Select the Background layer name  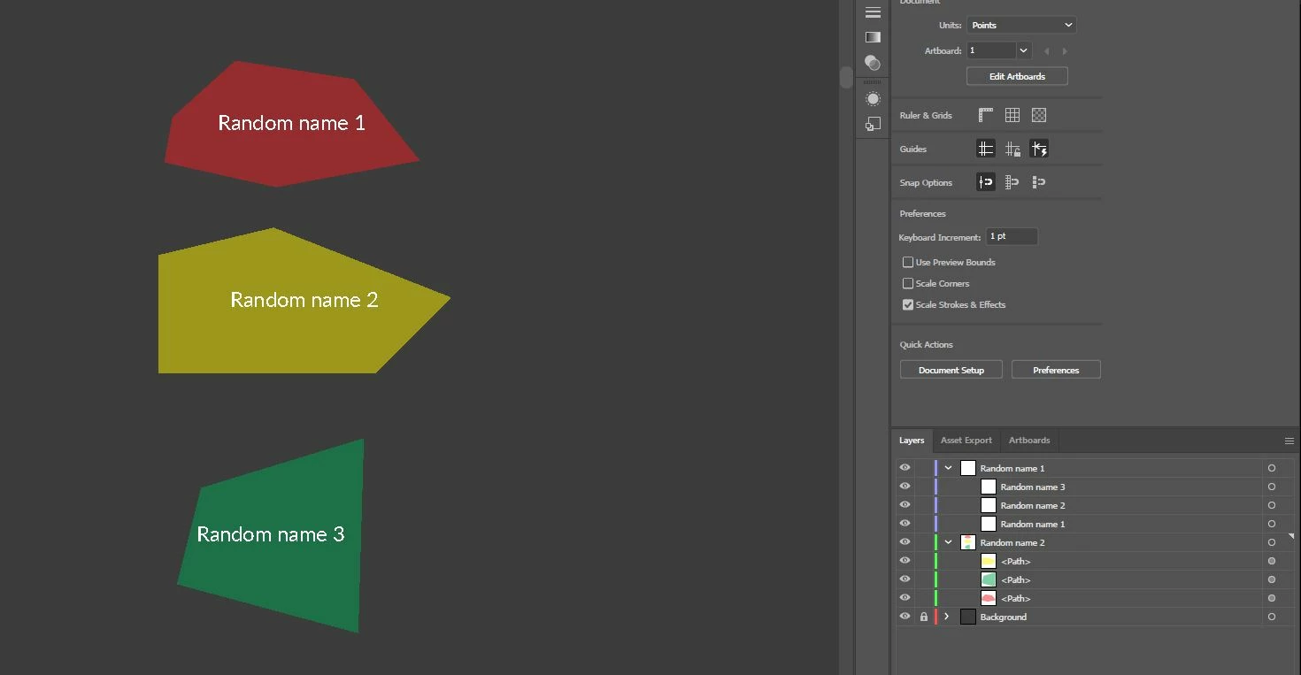click(x=1004, y=617)
